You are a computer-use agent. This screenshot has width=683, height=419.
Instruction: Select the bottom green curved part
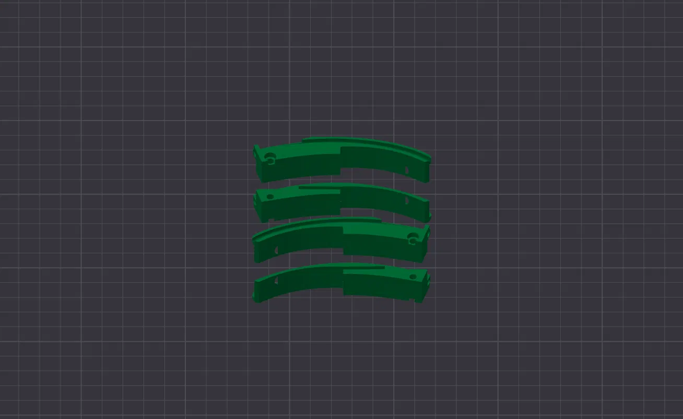(x=342, y=282)
